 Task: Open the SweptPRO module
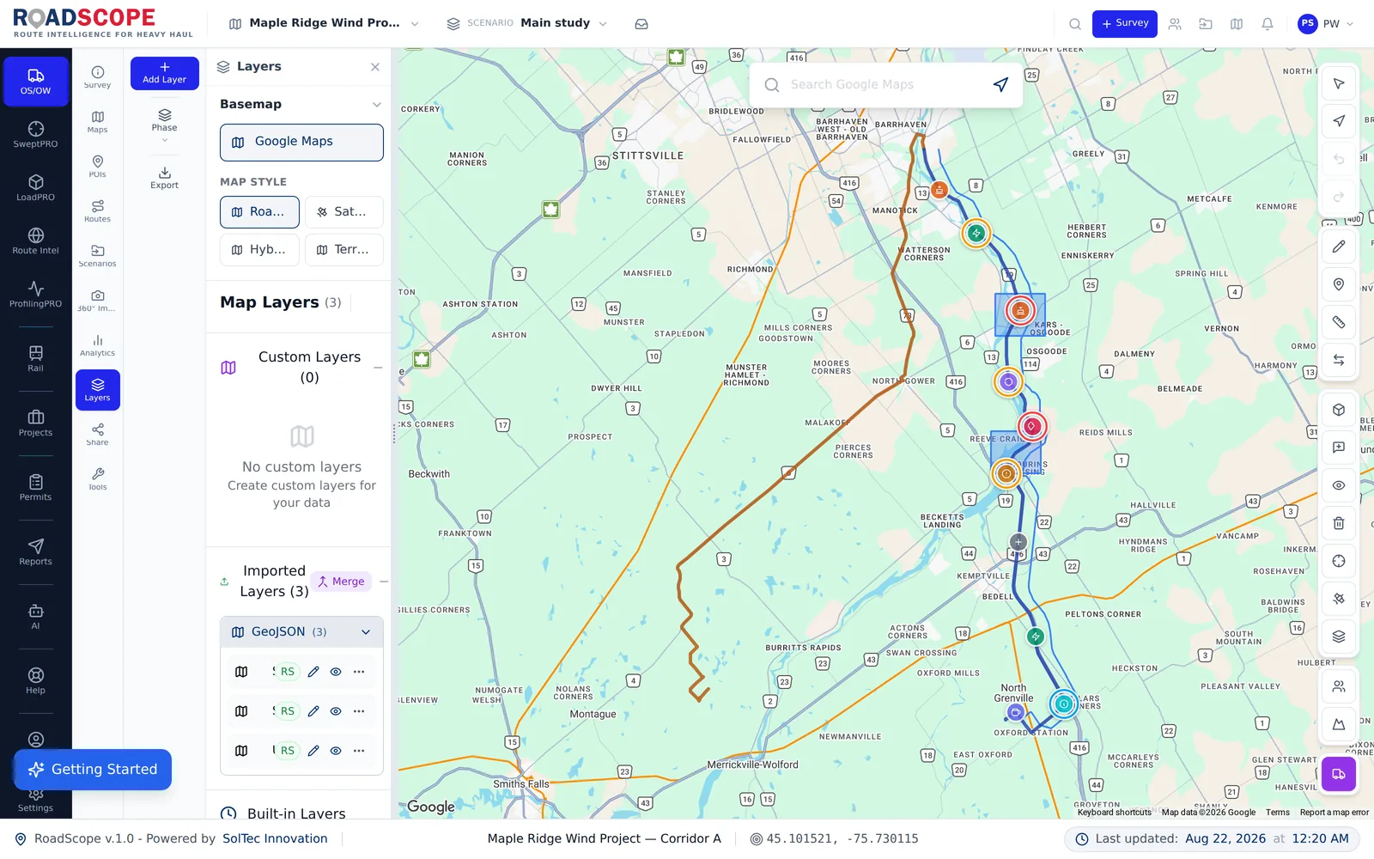36,135
